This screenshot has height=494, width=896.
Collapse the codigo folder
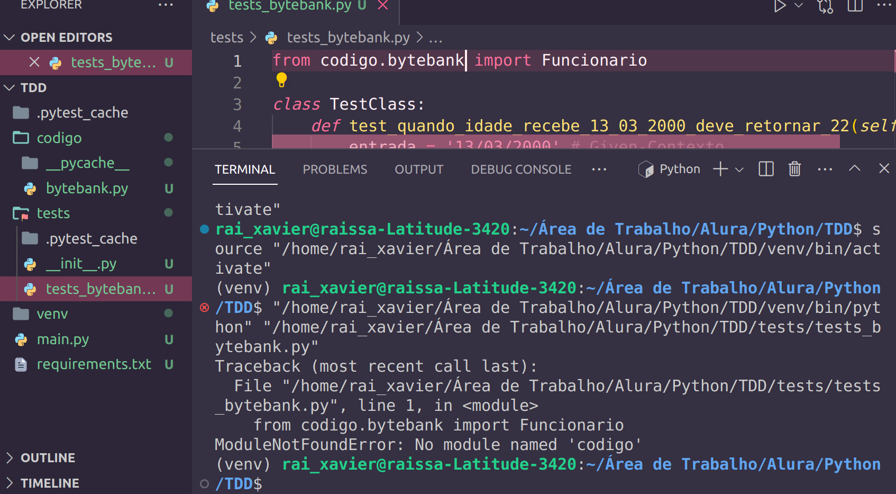(59, 138)
